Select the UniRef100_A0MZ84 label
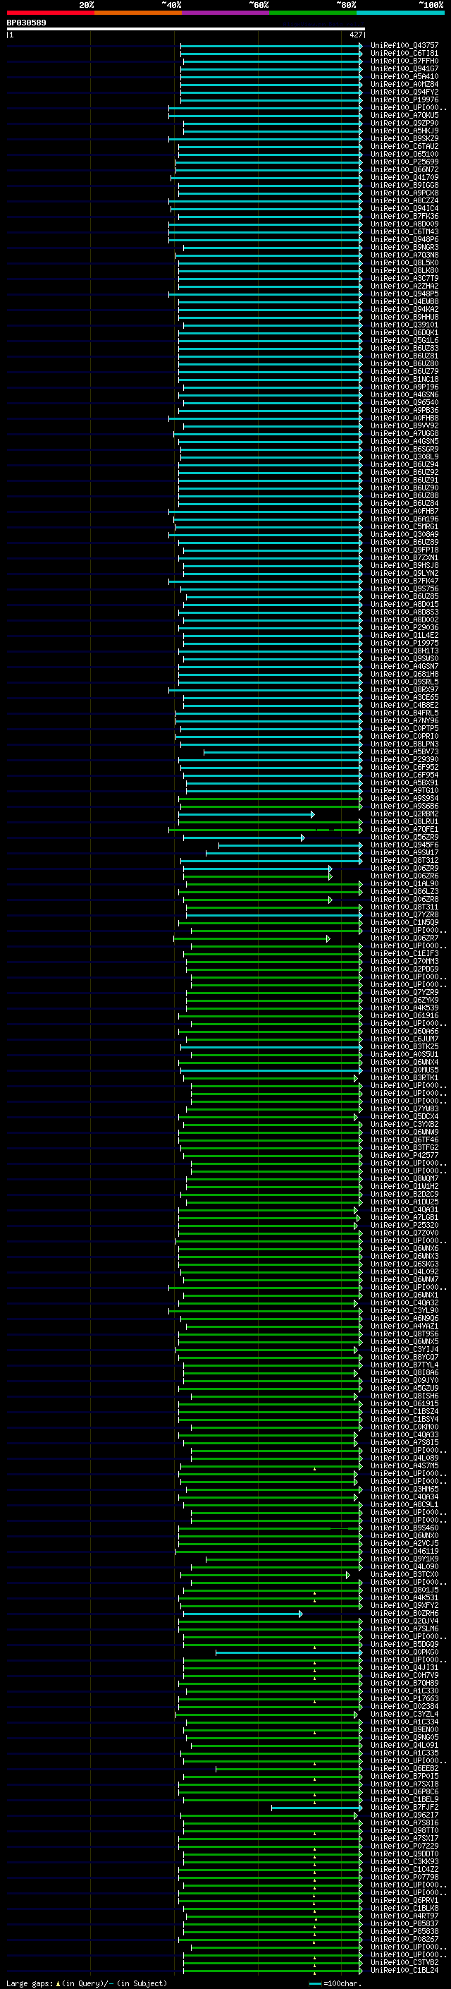The width and height of the screenshot is (451, 1989). click(404, 84)
